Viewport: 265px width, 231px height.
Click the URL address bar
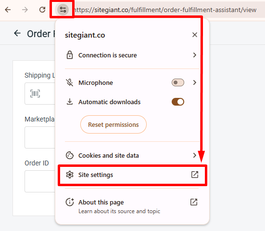(166, 10)
